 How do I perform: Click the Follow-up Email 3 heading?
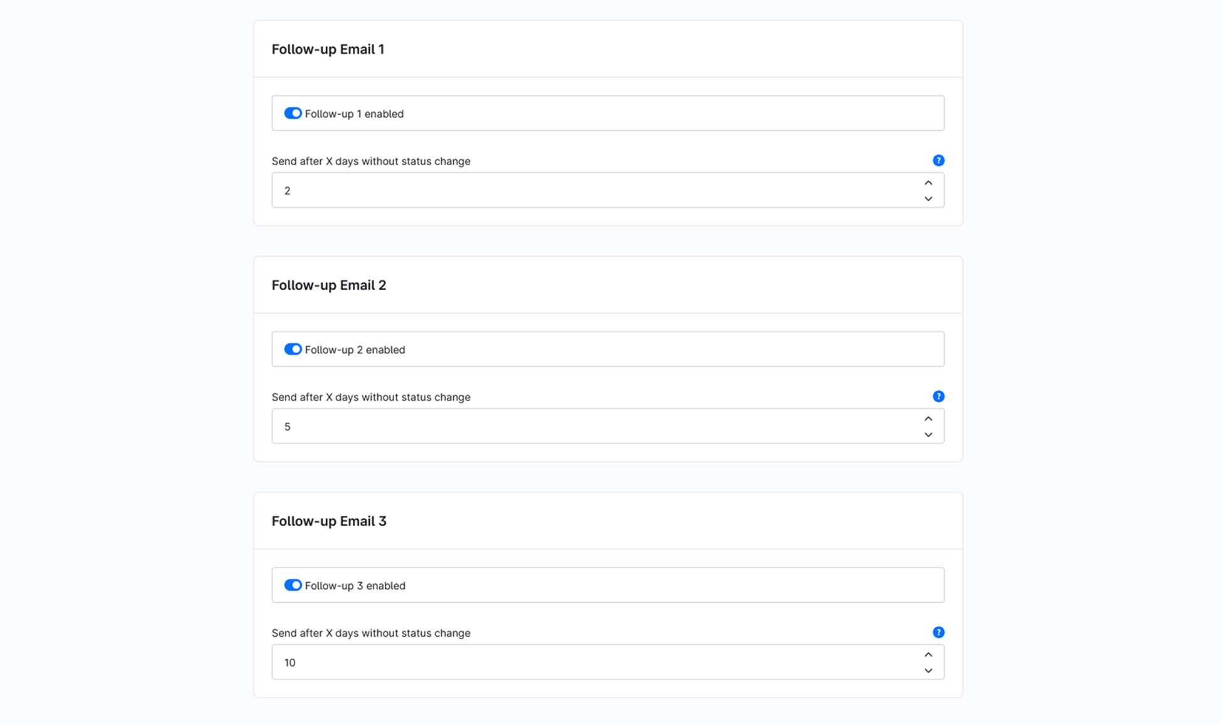point(329,521)
